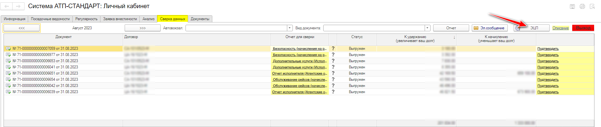Click document icon of row № 71-00000000000006039
The image size is (601, 127).
pos(8,92)
